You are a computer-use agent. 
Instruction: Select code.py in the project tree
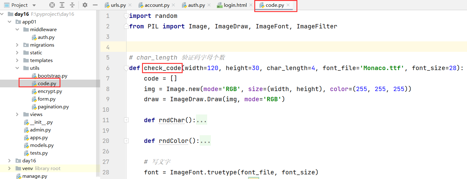pyautogui.click(x=47, y=84)
